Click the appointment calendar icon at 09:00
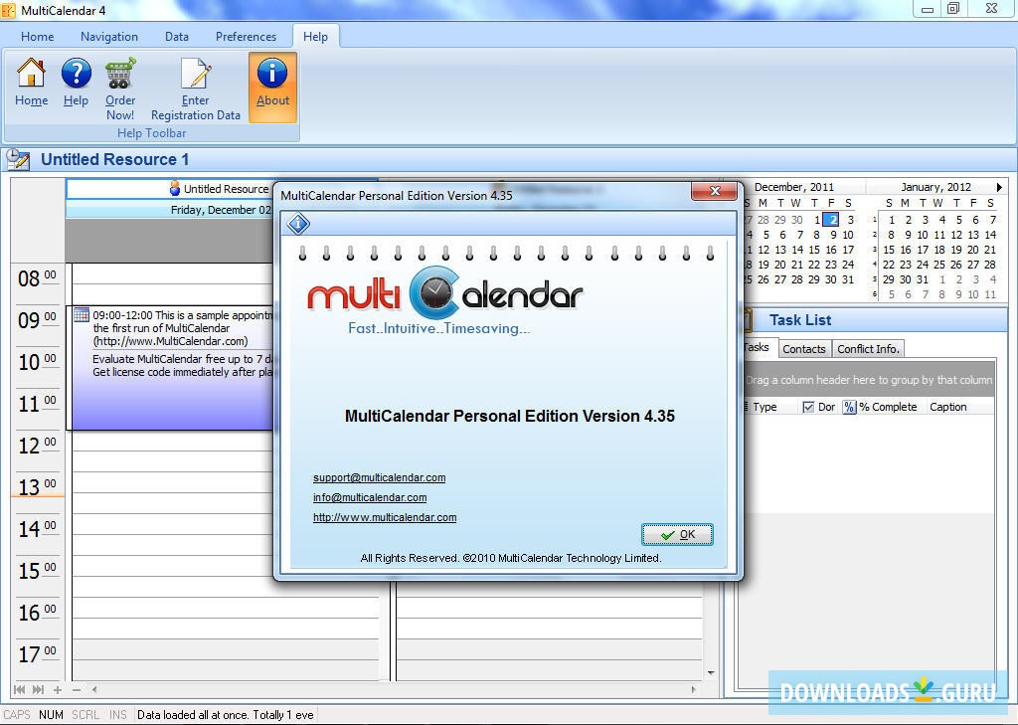Screen dimensions: 1018x725 pos(82,315)
